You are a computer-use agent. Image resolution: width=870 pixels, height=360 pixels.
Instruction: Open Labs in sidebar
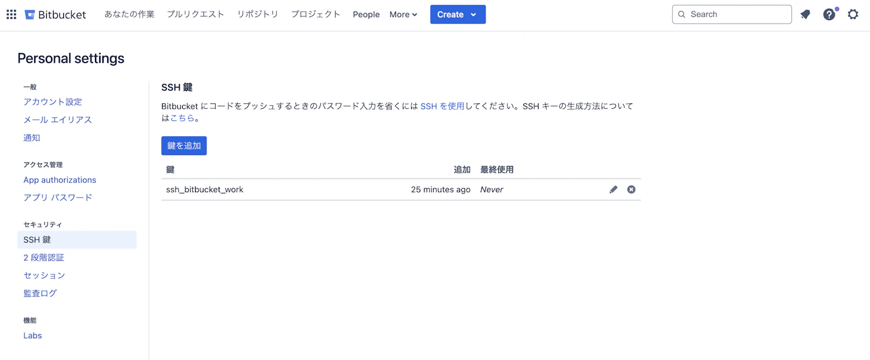click(x=32, y=336)
